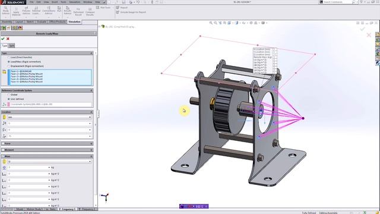Enable the Force section checkbox

click(x=3, y=144)
